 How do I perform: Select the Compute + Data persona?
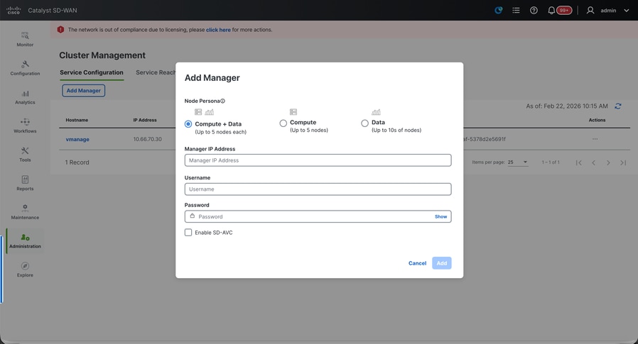(x=188, y=124)
